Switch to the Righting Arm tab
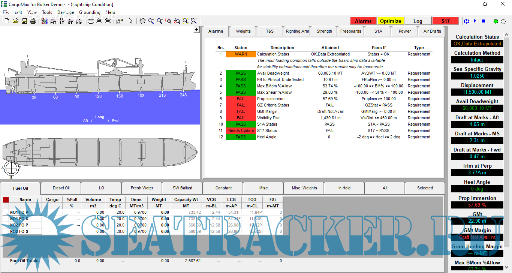 [x=297, y=31]
